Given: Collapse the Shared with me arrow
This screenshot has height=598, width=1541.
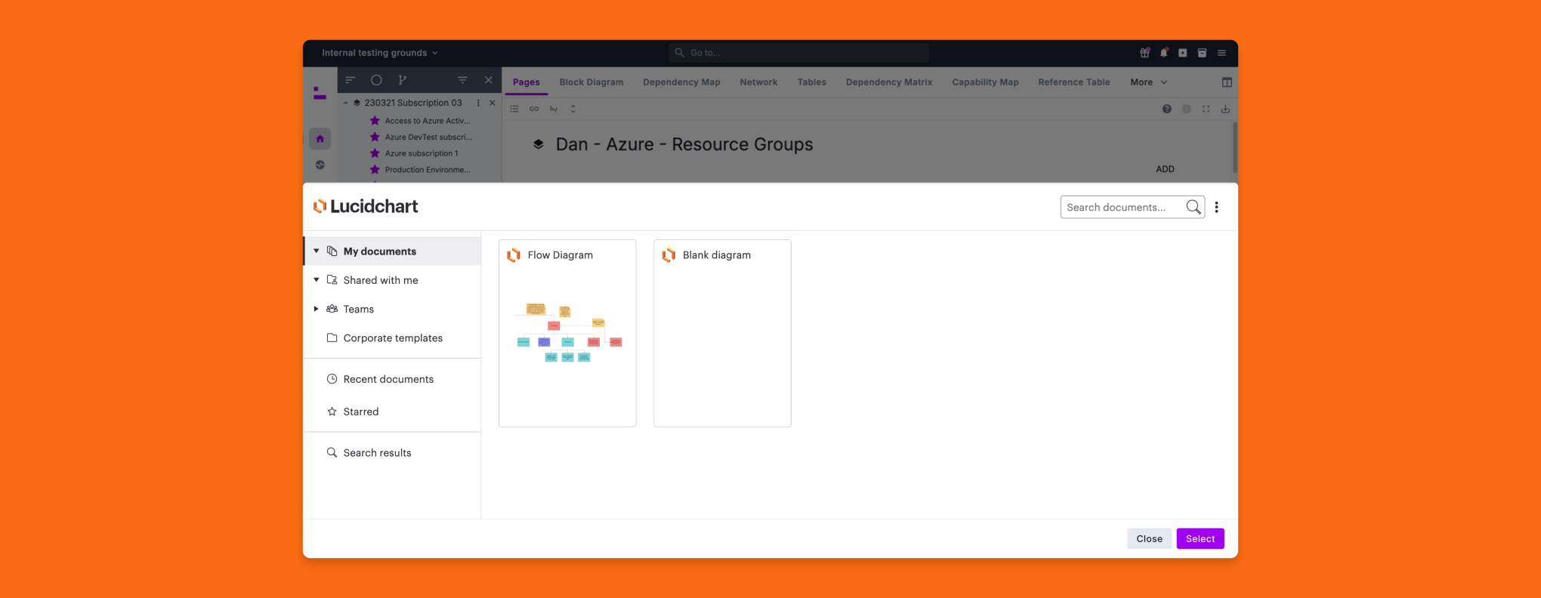Looking at the screenshot, I should point(317,279).
